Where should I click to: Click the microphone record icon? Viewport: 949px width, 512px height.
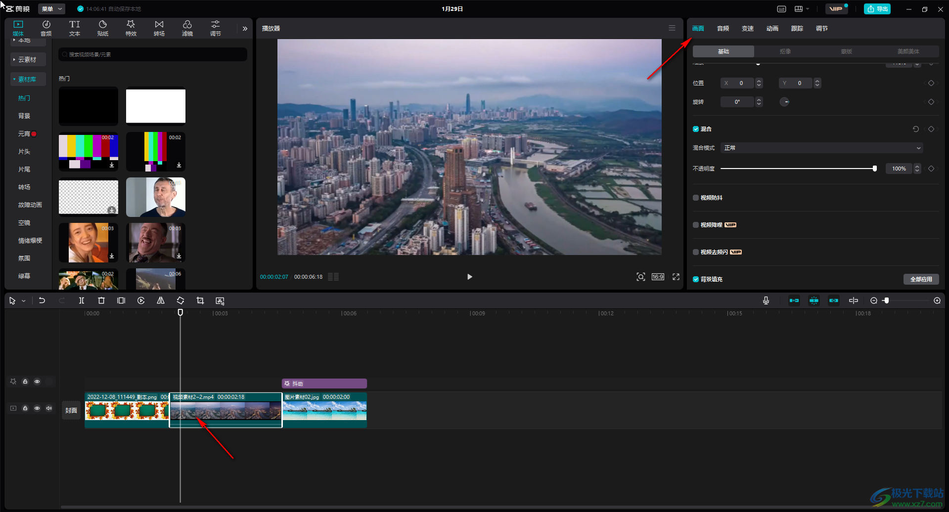(766, 300)
